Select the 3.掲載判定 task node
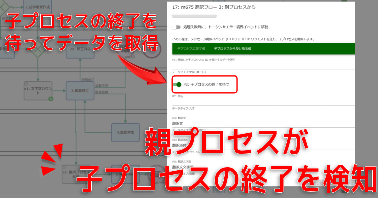This screenshot has width=378, height=198. point(80,91)
